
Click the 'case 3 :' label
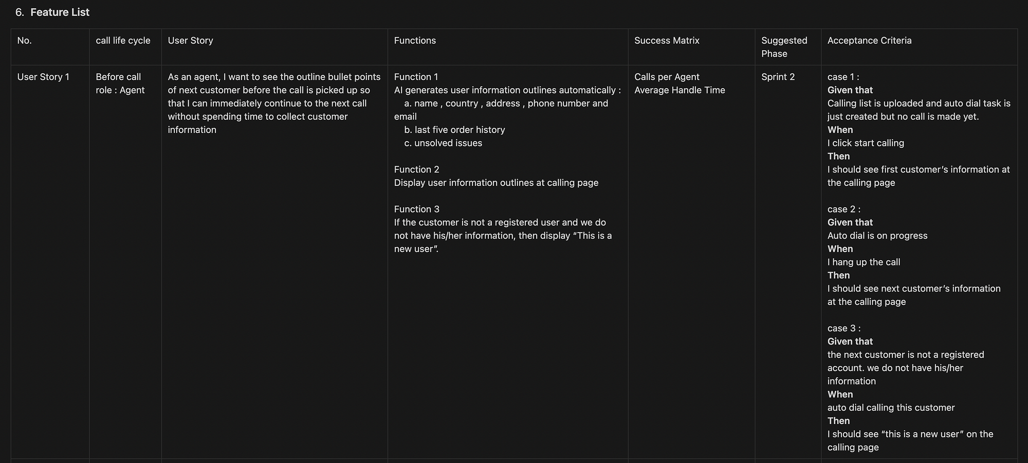[x=843, y=328]
